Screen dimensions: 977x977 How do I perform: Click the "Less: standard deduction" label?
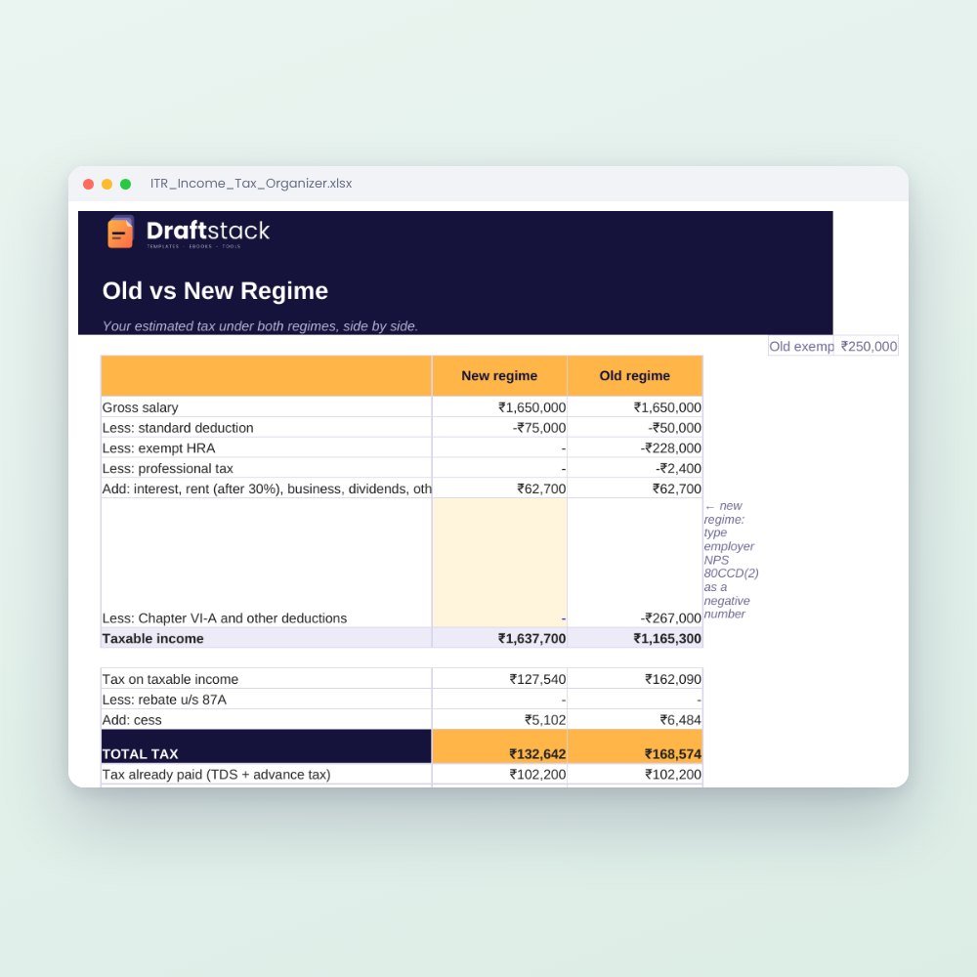(x=178, y=428)
